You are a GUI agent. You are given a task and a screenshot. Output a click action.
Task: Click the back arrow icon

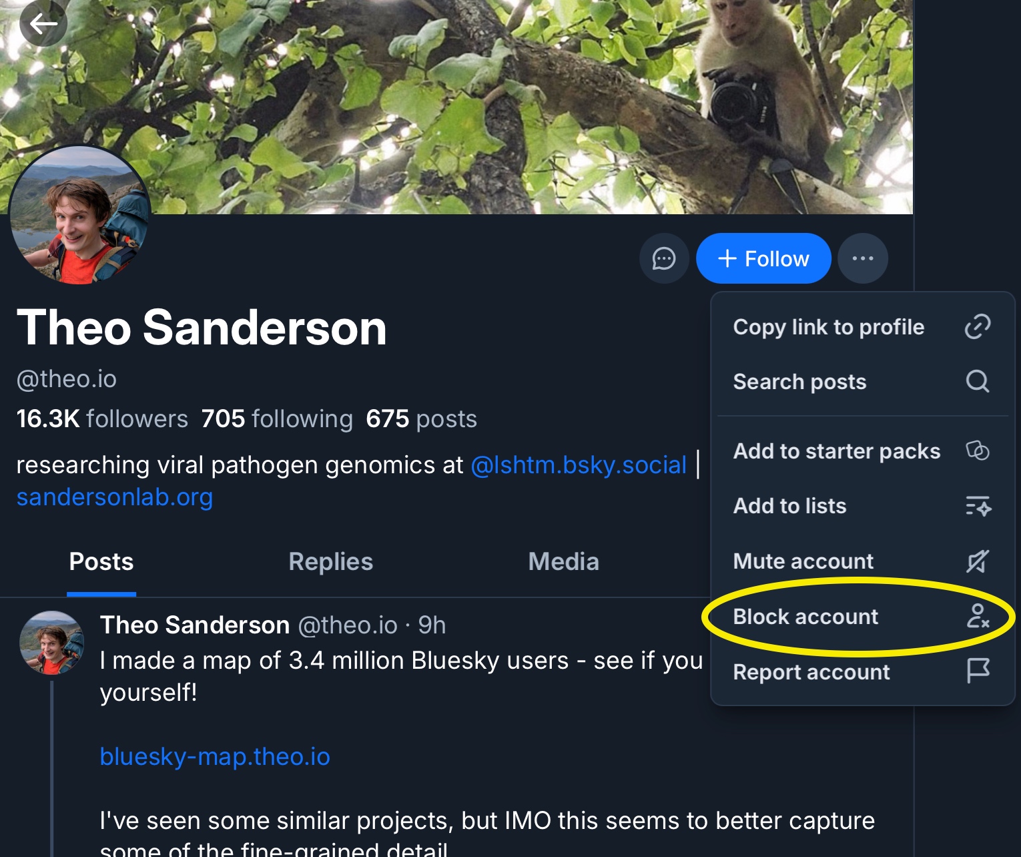pyautogui.click(x=43, y=24)
